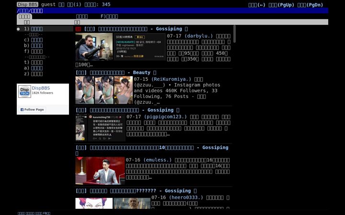Open the middle Beauty post thumbnail
Viewport: 345px width, 215px height.
coord(104,90)
